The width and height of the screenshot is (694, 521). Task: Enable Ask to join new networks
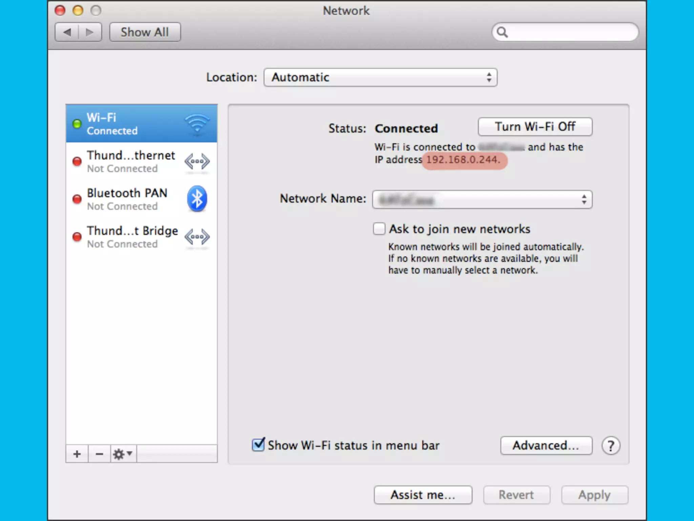[379, 229]
